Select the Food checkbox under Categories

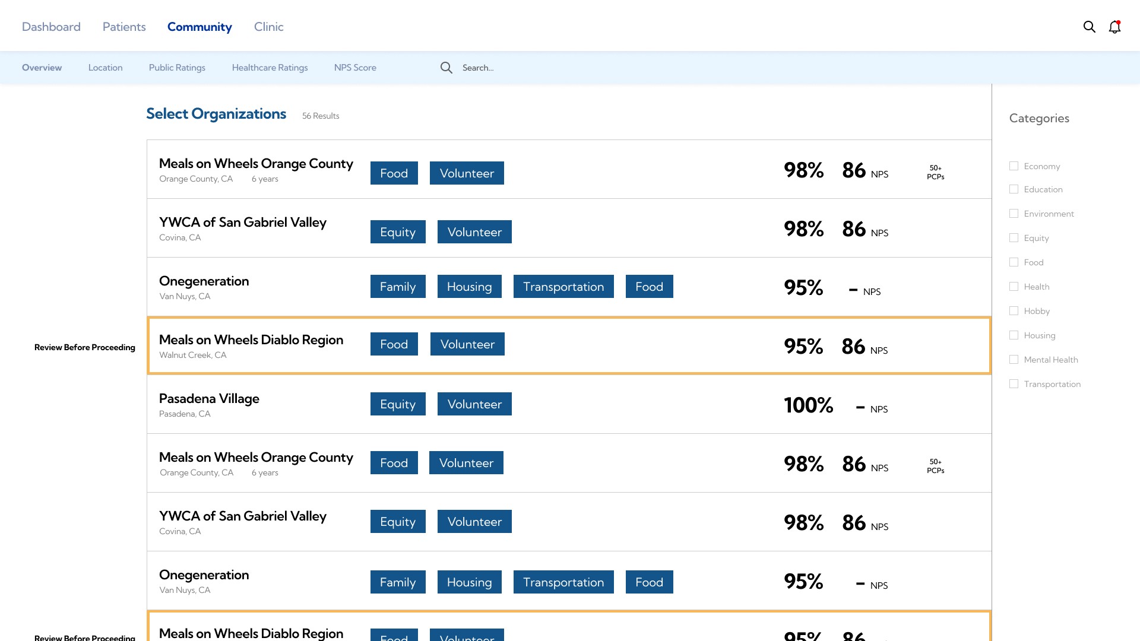(x=1014, y=262)
